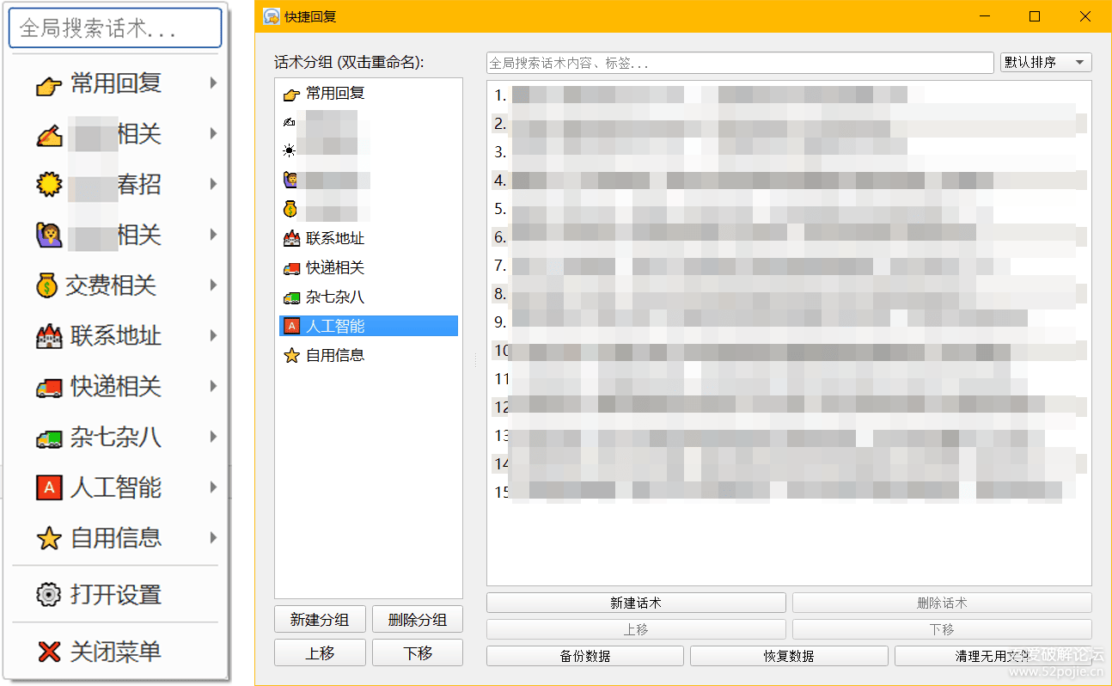Expand the 人工智能 submenu arrow

coord(212,488)
